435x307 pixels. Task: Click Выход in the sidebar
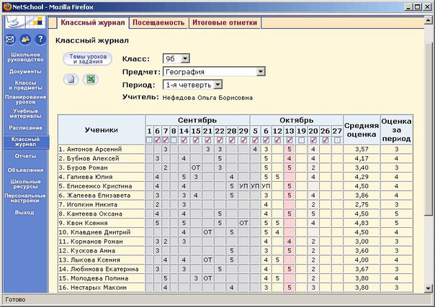(24, 213)
